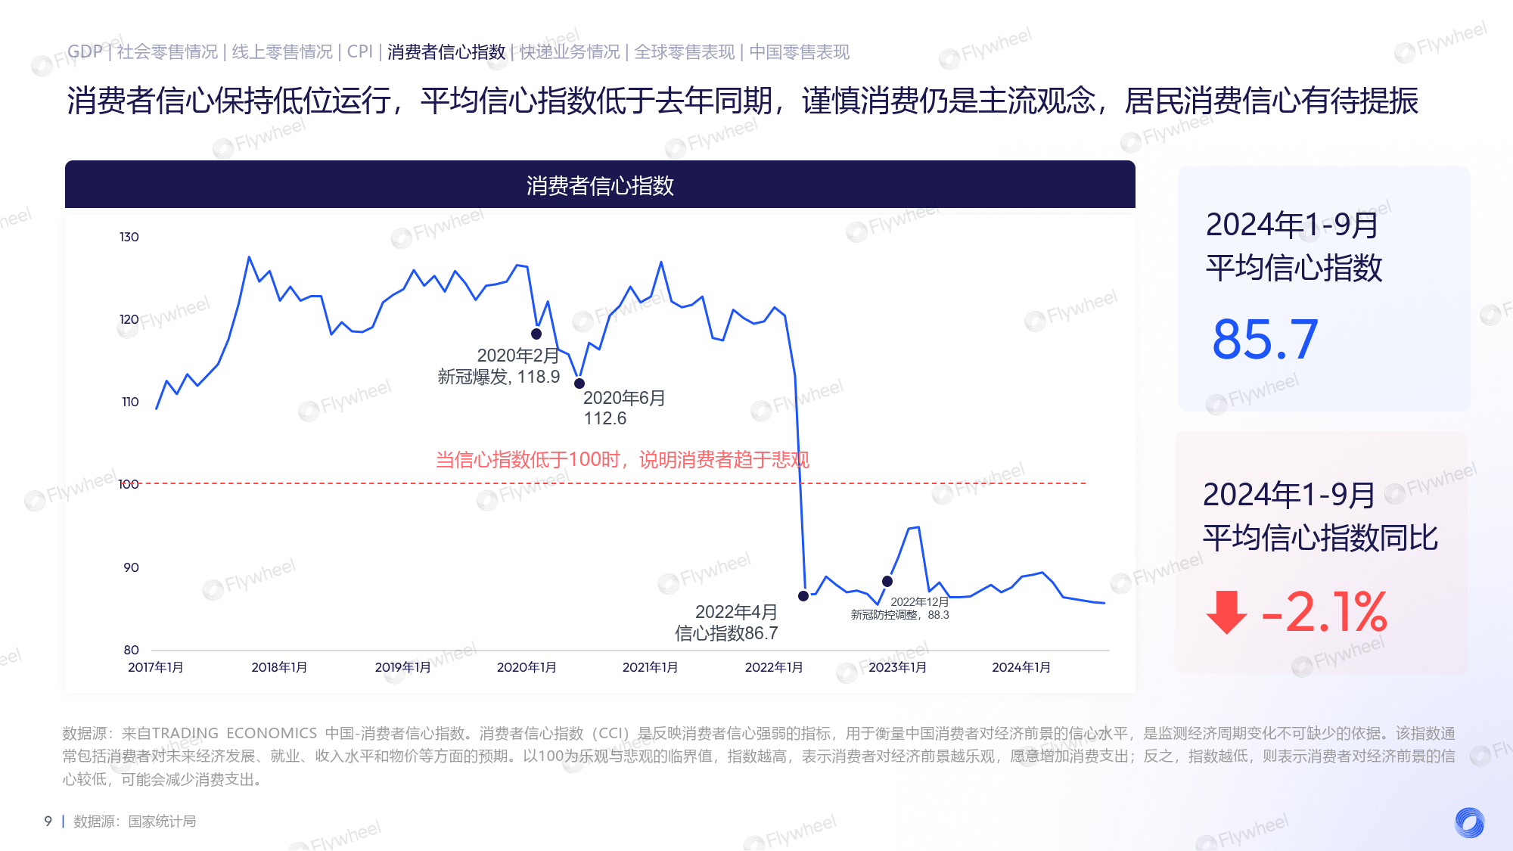The height and width of the screenshot is (851, 1513).
Task: Click the 100 y-axis value
Action: click(129, 484)
